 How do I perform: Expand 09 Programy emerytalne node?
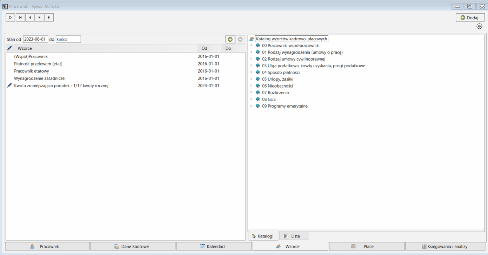click(251, 106)
